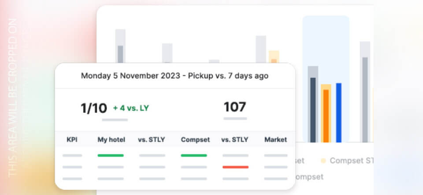Click the orange bar in highlighted column
This screenshot has height=195, width=423.
click(326, 115)
